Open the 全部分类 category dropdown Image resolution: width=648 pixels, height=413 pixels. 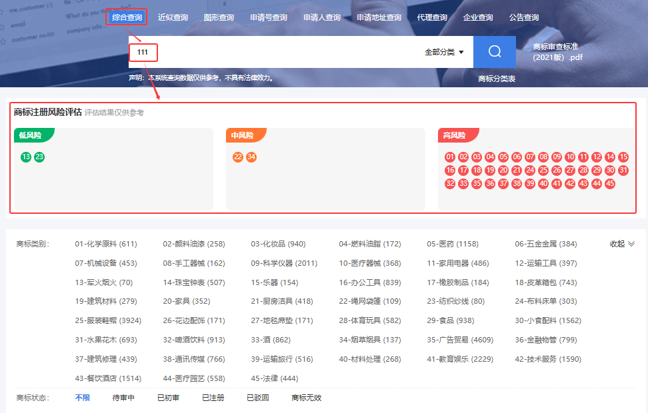click(x=444, y=52)
